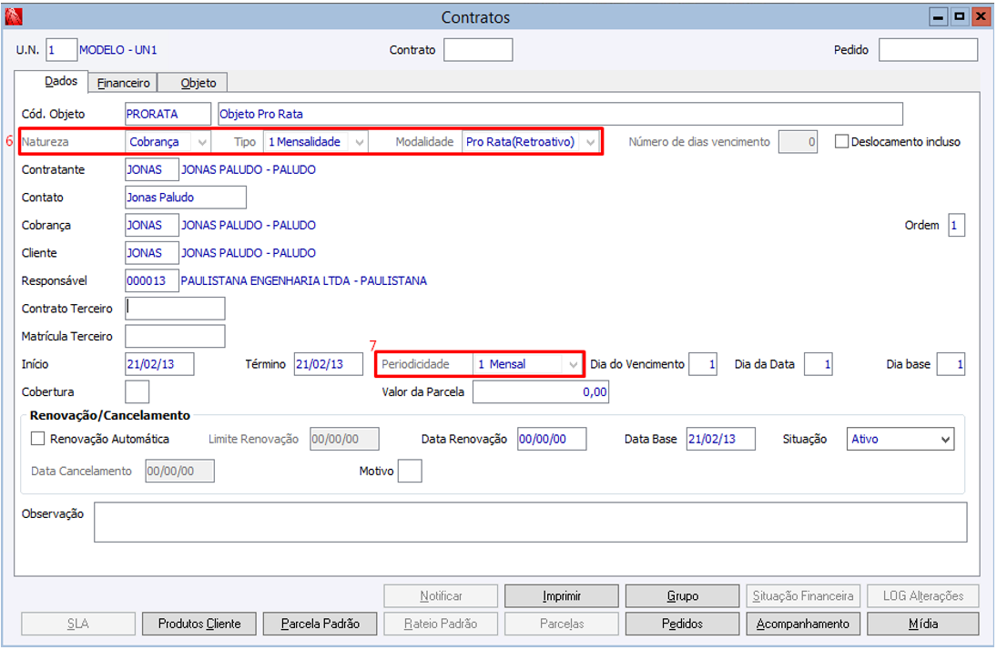Click the Acompanhamento button
This screenshot has height=650, width=997.
pos(803,624)
